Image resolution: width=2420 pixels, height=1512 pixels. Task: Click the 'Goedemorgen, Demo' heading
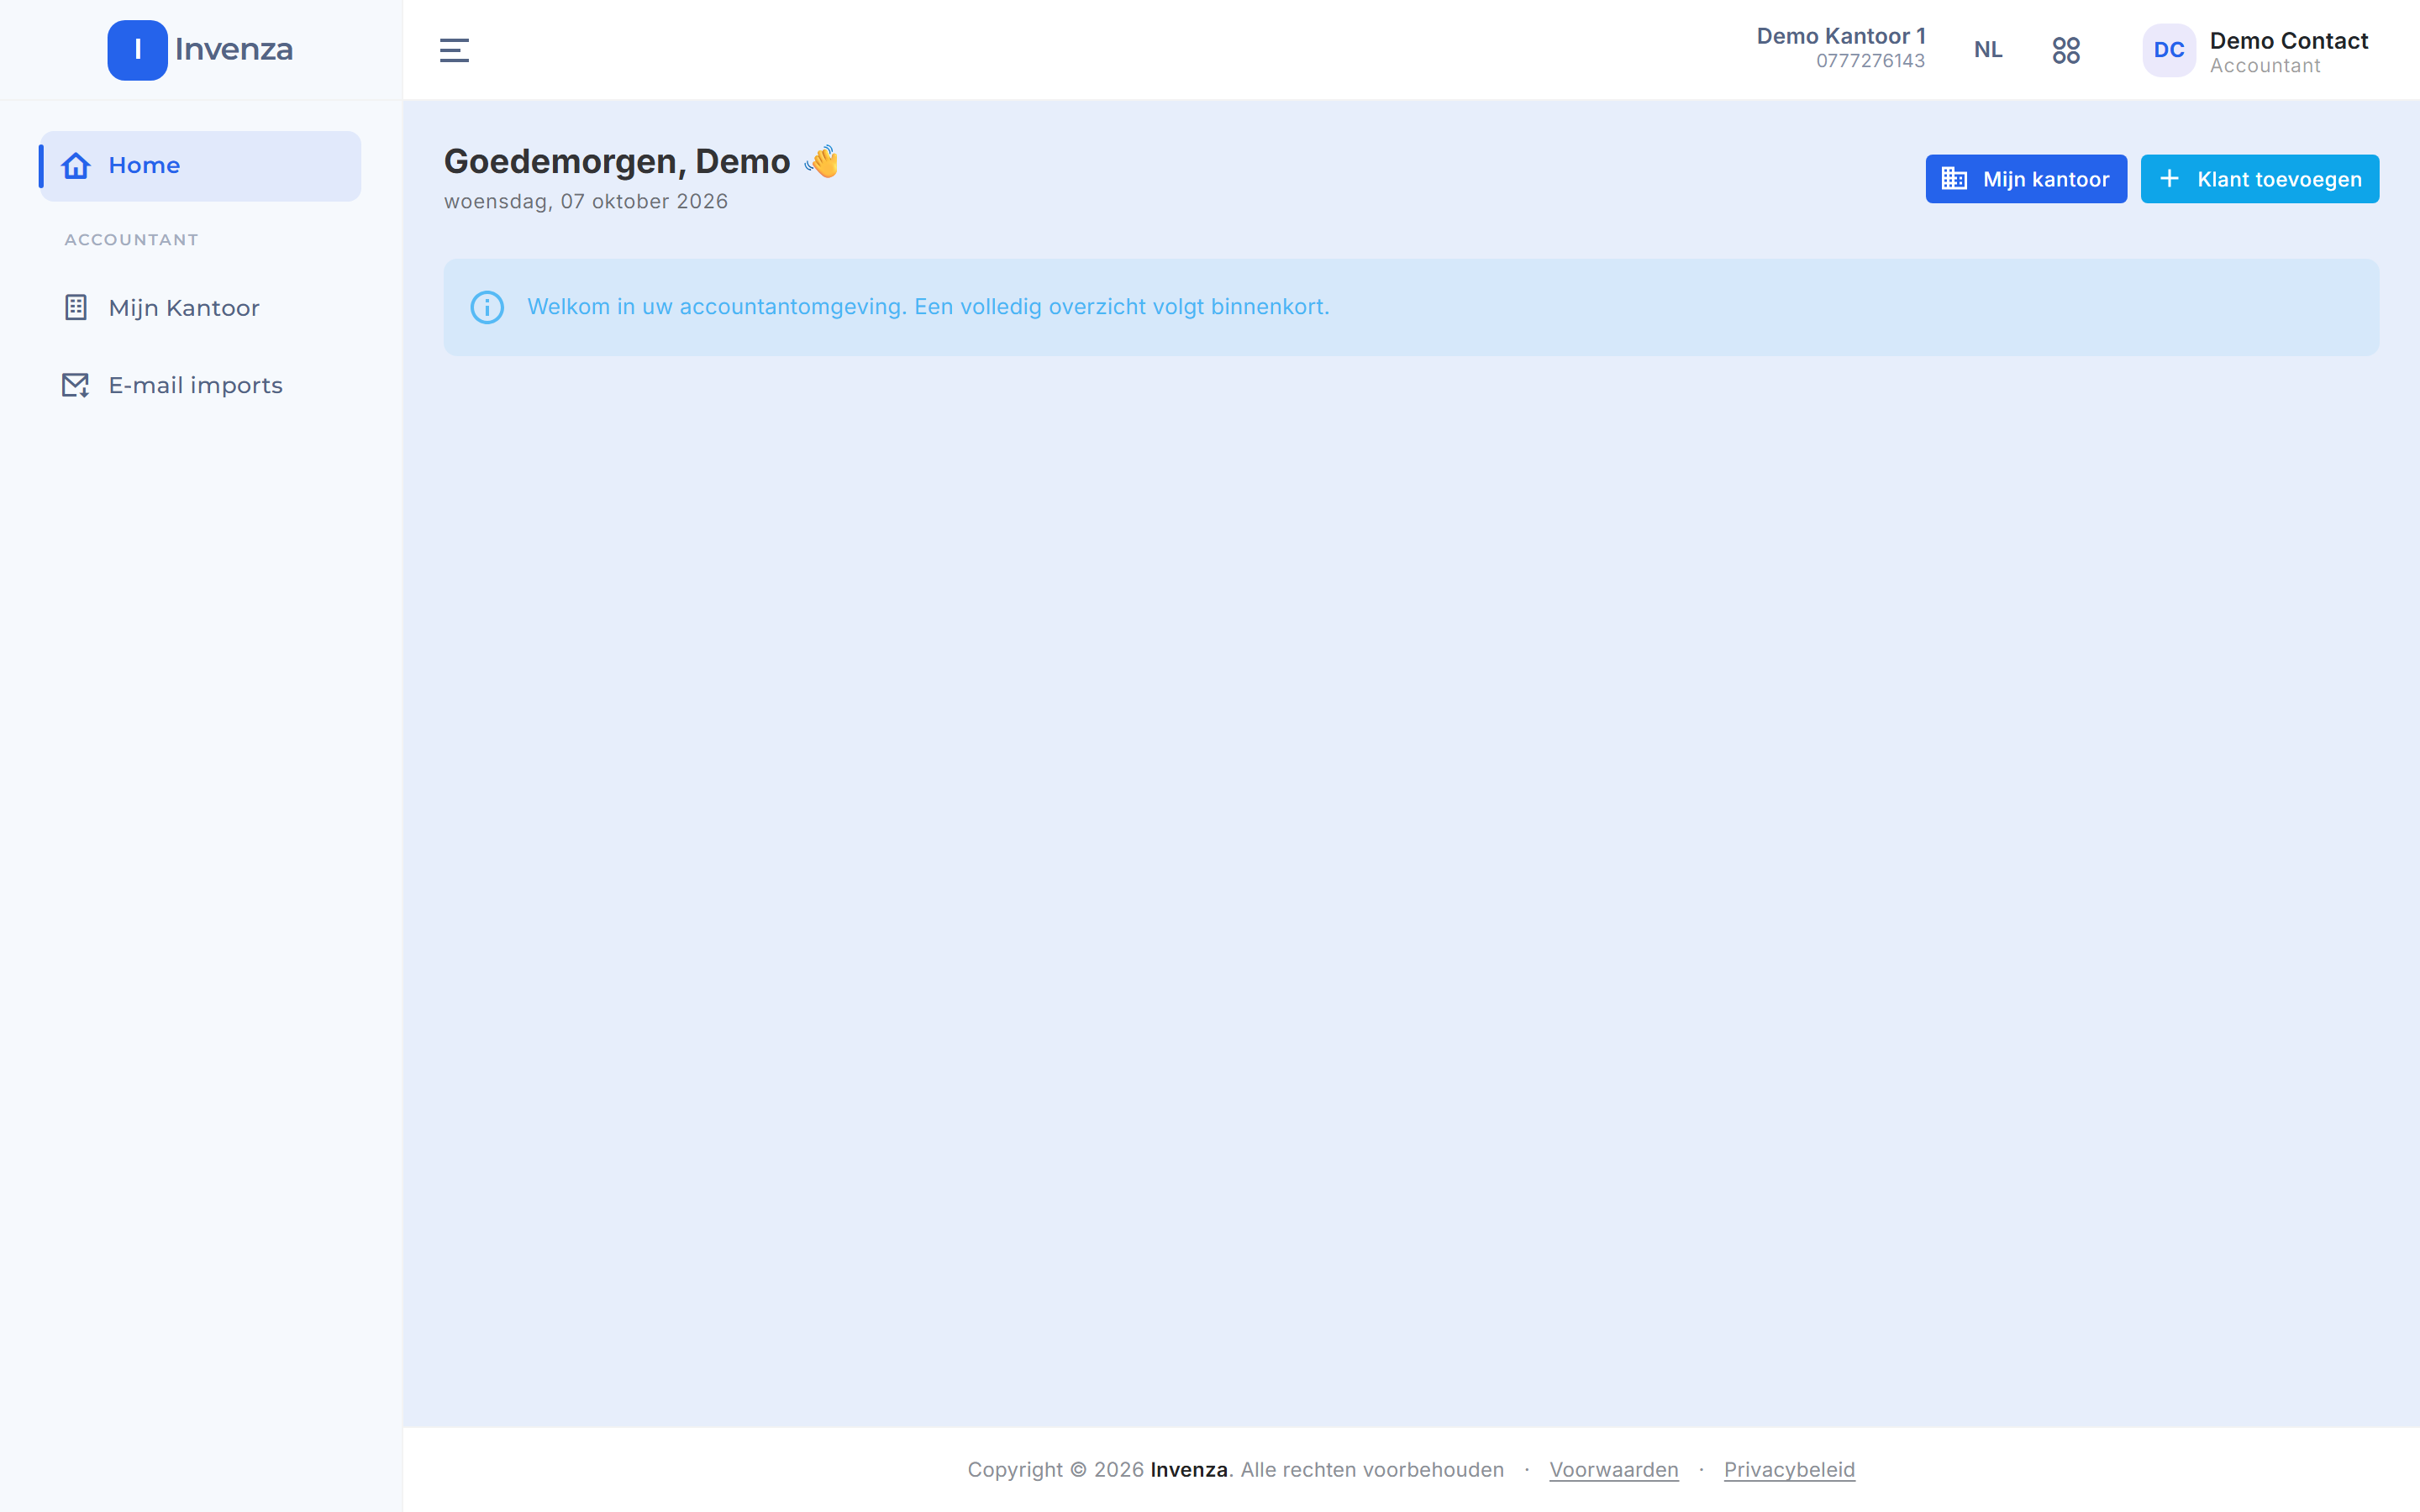[x=617, y=161]
